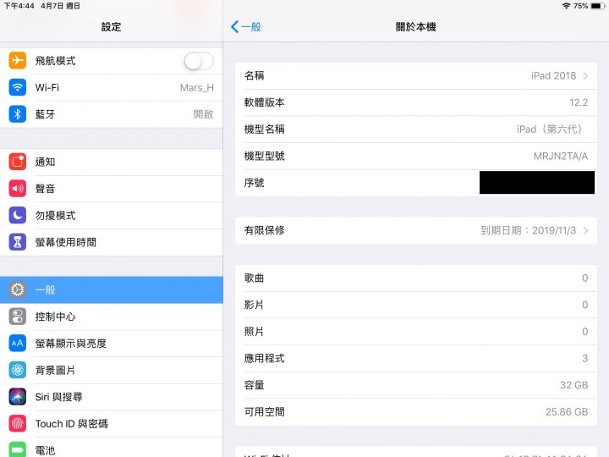Tap the Touch ID fingerprint icon
This screenshot has width=609, height=457.
18,424
